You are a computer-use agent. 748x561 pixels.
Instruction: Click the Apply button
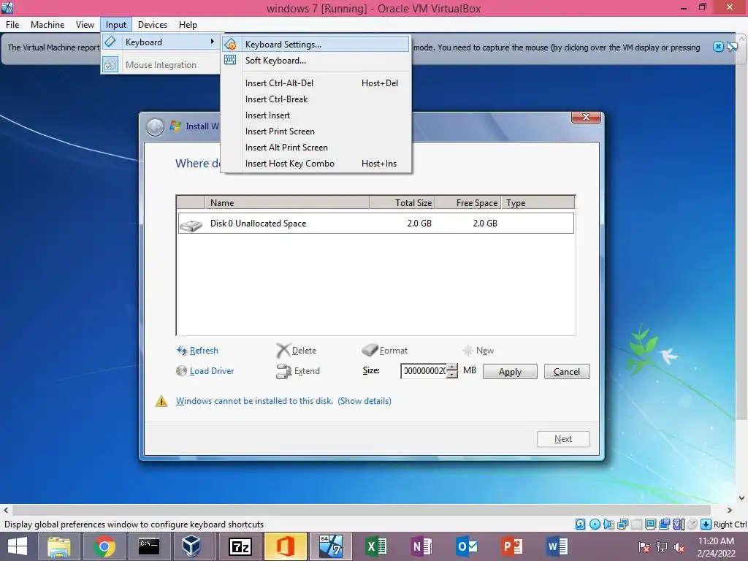[510, 372]
